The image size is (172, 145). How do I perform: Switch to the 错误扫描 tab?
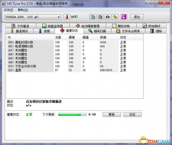pyautogui.click(x=97, y=31)
